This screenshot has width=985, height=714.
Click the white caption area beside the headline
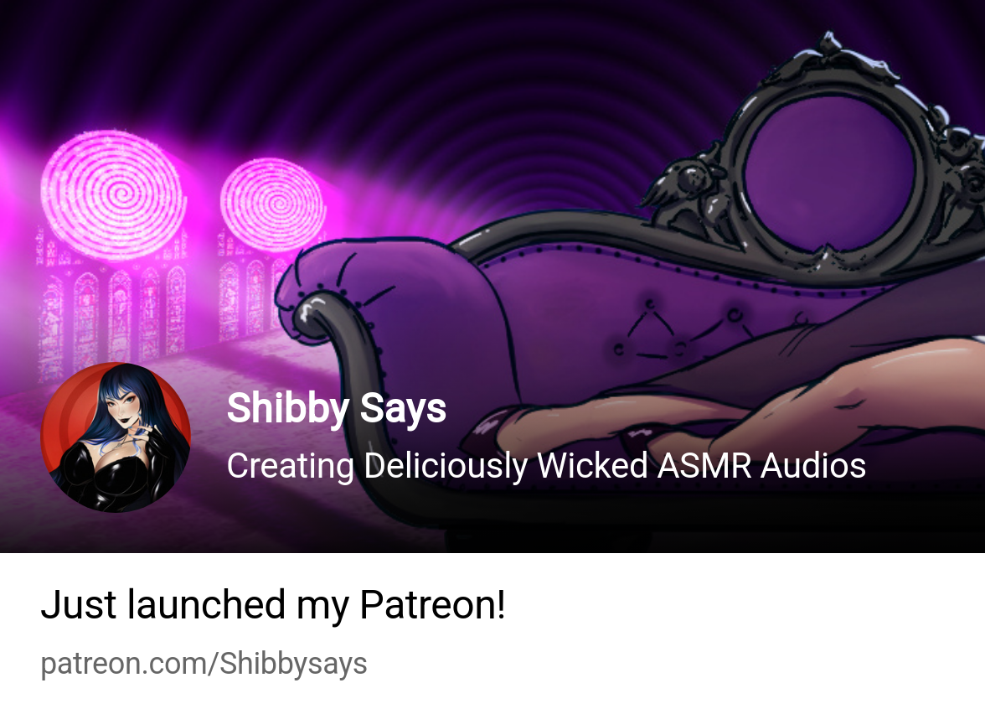741,605
